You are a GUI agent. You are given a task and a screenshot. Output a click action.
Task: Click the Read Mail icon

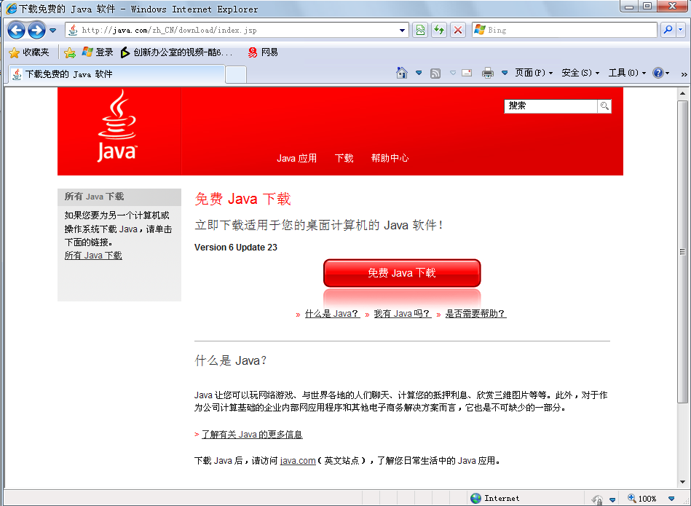pos(467,73)
